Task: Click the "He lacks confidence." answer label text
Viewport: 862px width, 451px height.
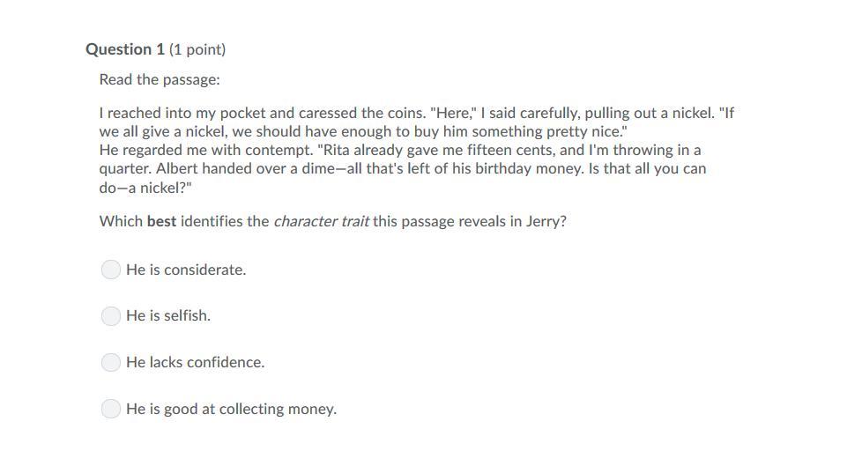Action: coord(195,363)
